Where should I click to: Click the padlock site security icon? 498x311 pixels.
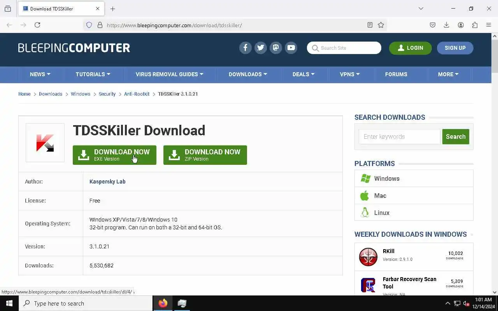[x=100, y=25]
